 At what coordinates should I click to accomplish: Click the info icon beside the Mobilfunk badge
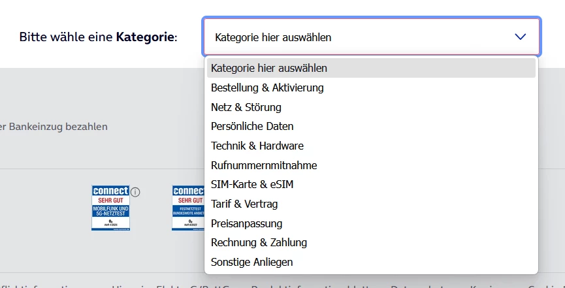coord(136,192)
